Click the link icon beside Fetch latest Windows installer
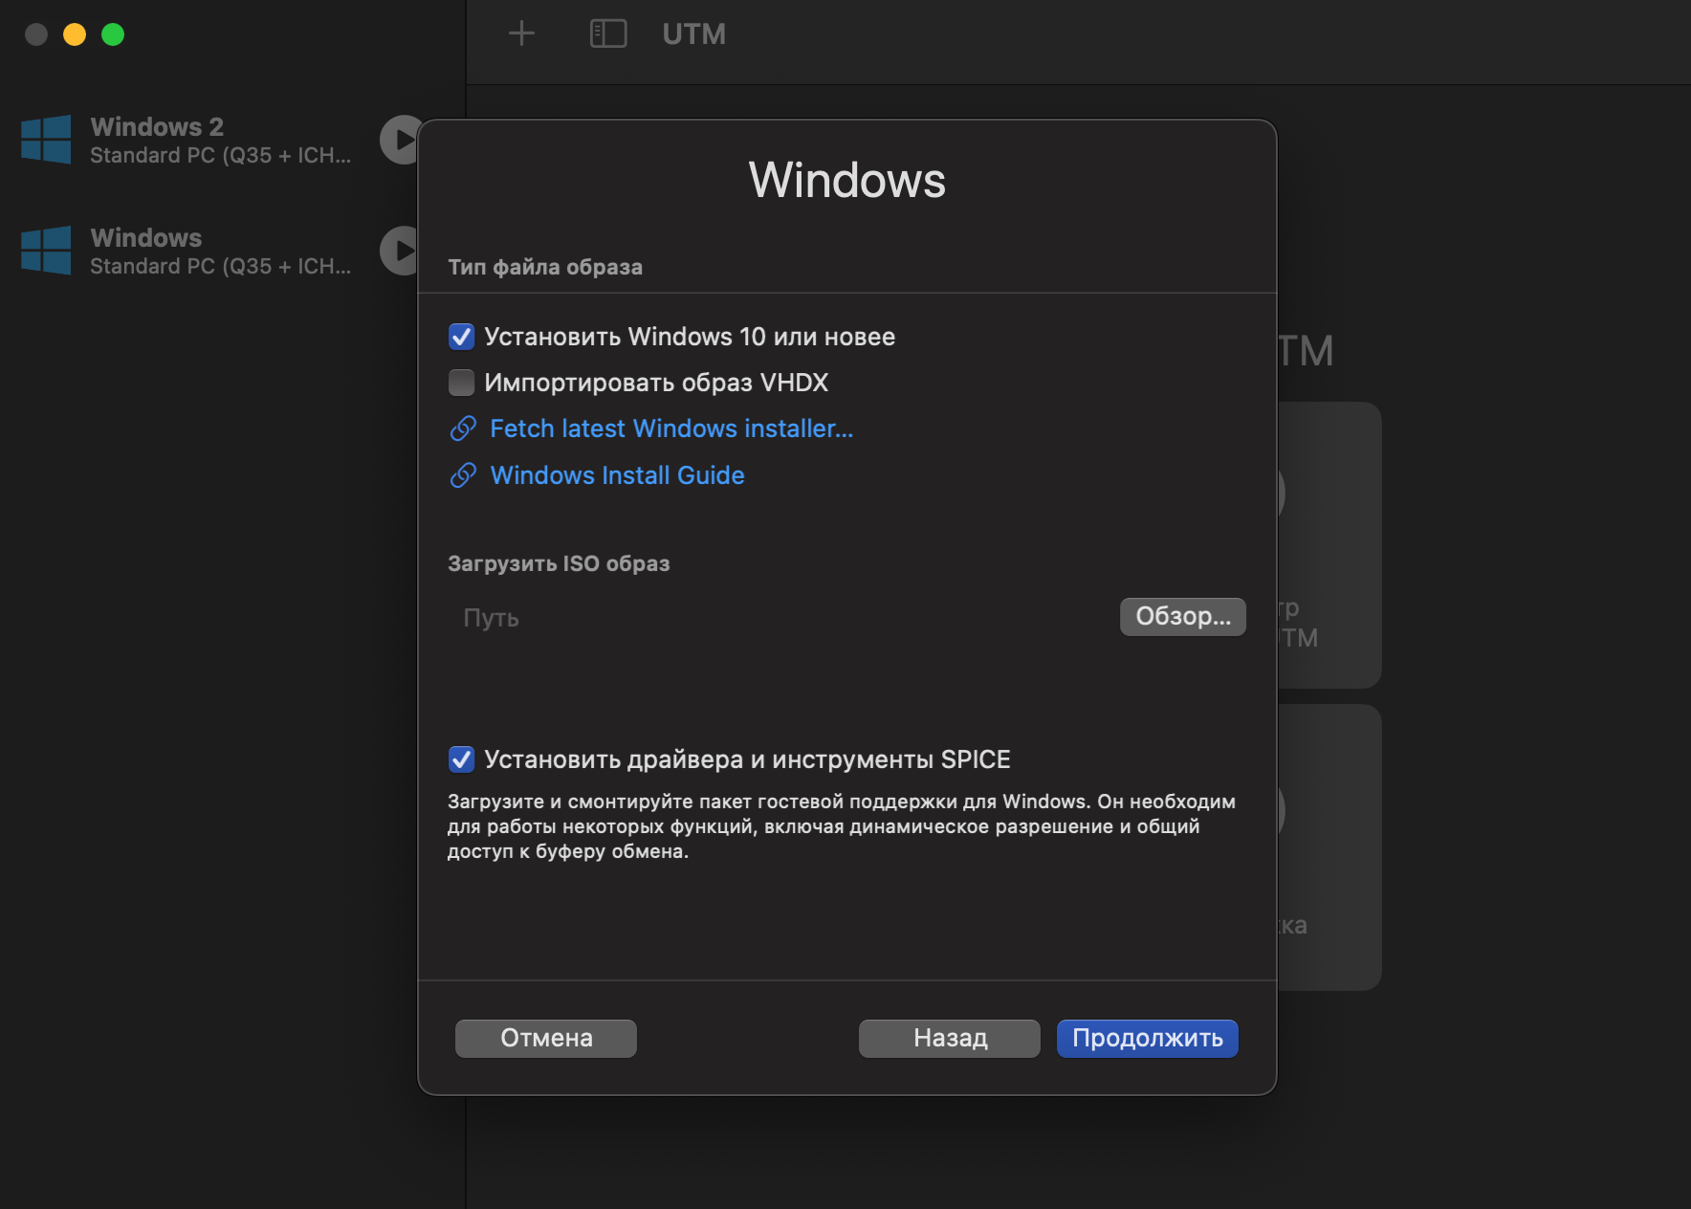1691x1209 pixels. coord(463,429)
